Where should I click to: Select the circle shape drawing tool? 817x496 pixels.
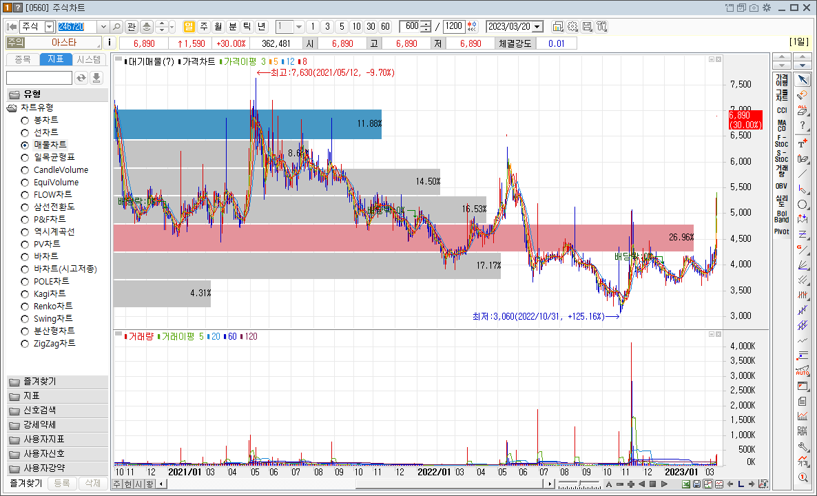click(803, 204)
